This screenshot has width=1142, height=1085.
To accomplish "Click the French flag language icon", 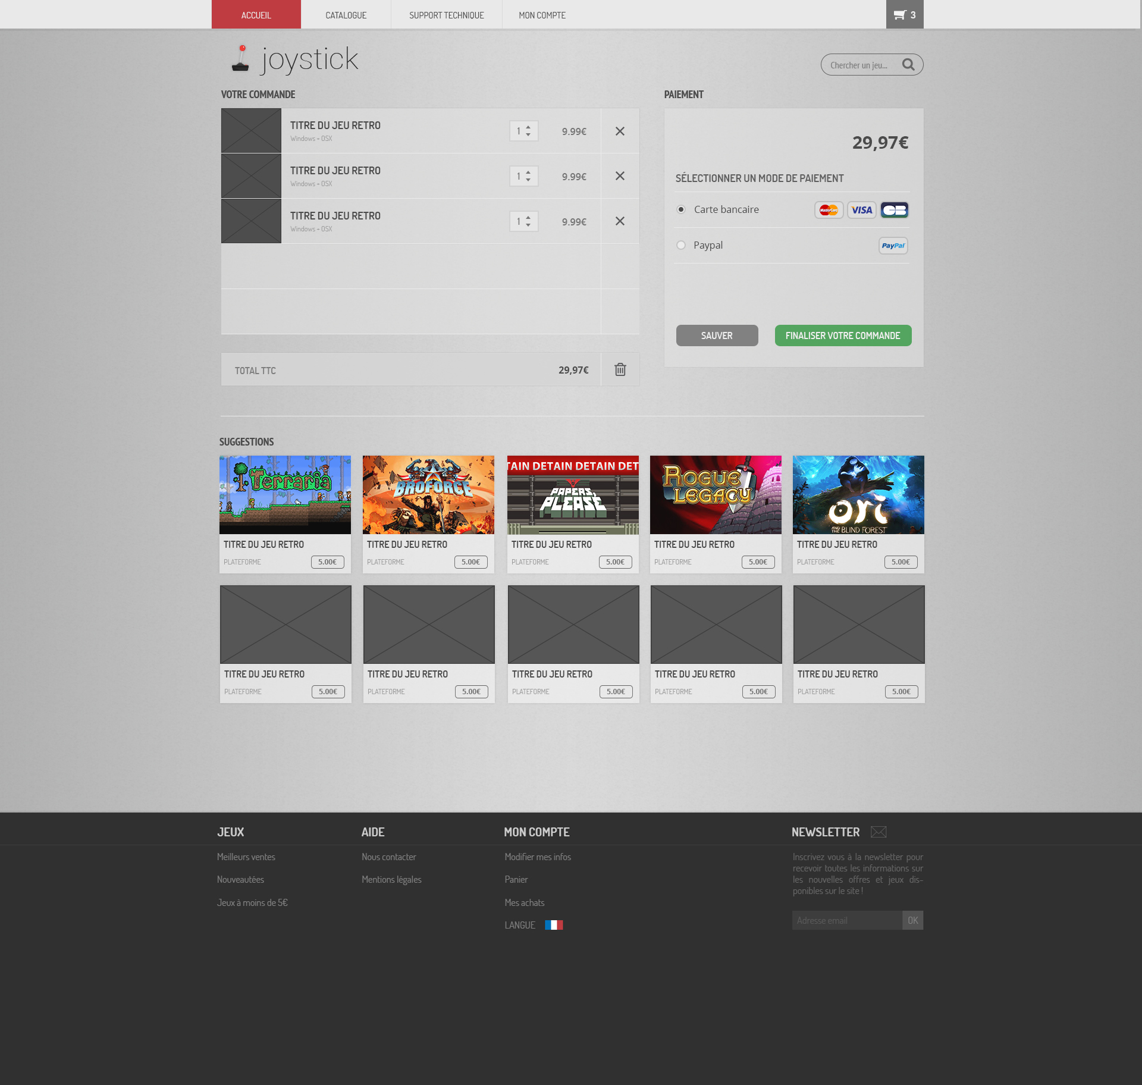I will (x=554, y=925).
